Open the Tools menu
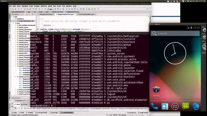This screenshot has width=207, height=116. (x=59, y=6)
